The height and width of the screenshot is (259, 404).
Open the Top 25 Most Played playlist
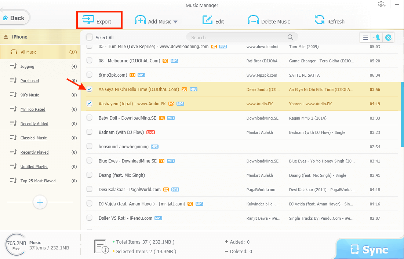pos(38,181)
